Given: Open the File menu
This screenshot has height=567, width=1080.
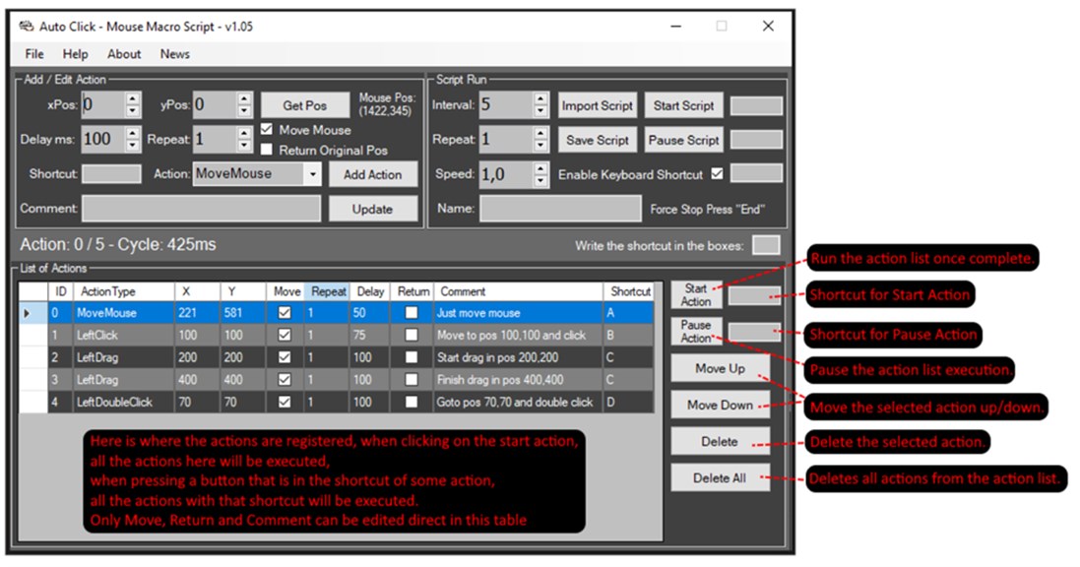Looking at the screenshot, I should pyautogui.click(x=33, y=54).
